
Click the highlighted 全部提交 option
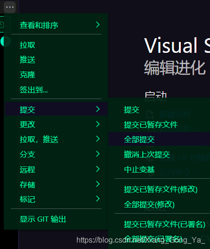pyautogui.click(x=159, y=139)
